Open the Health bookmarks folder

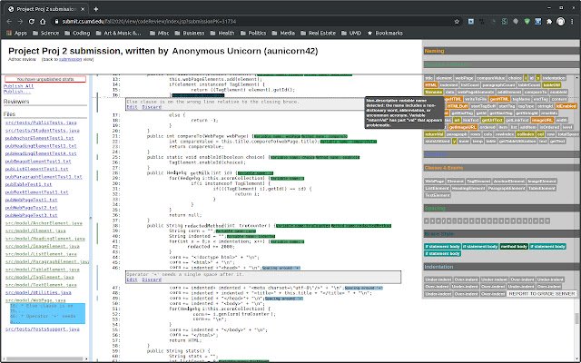pyautogui.click(x=222, y=33)
